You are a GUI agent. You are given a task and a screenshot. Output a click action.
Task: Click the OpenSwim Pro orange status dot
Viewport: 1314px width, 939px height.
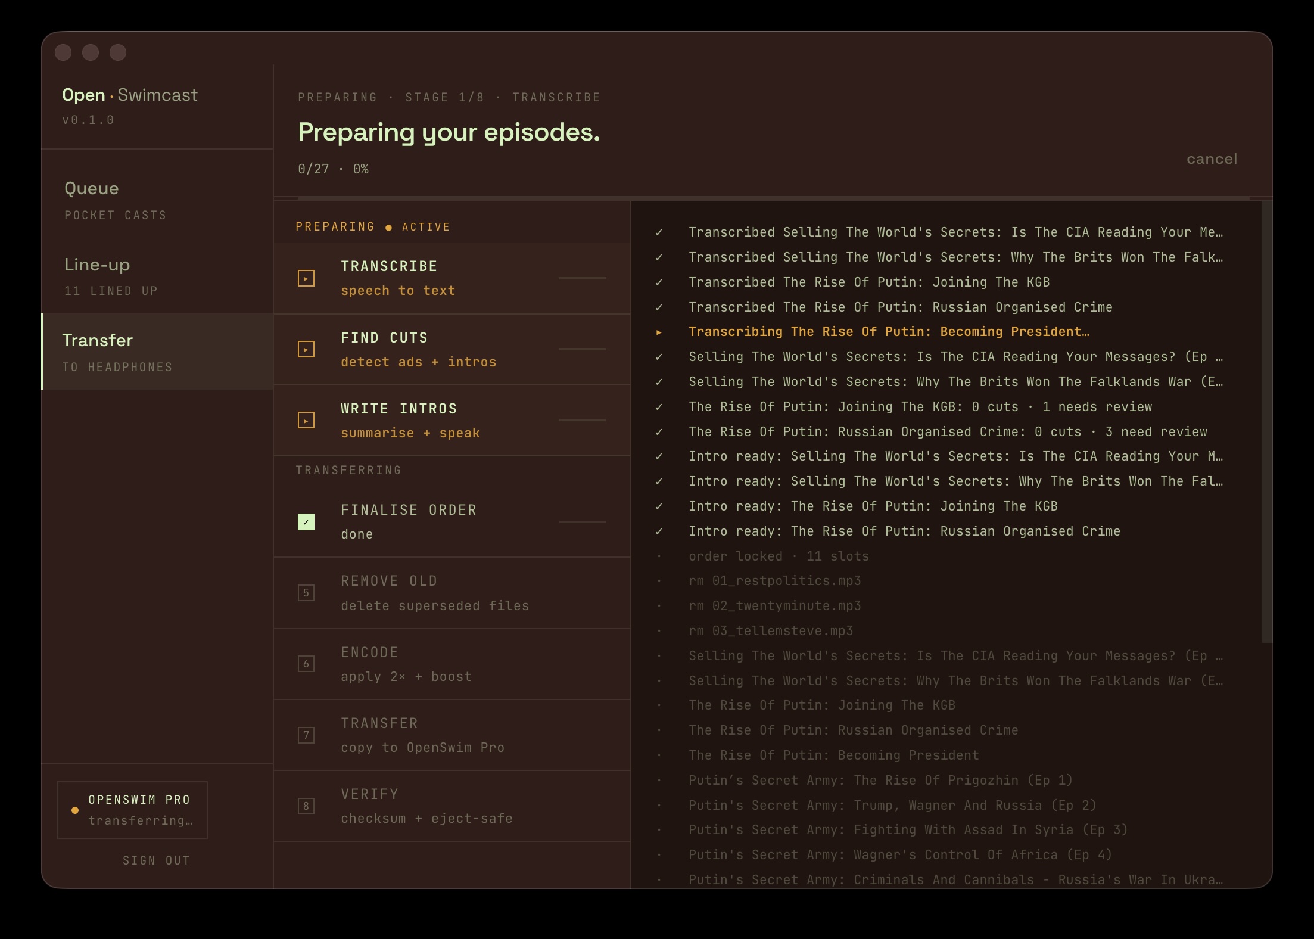[x=75, y=810]
